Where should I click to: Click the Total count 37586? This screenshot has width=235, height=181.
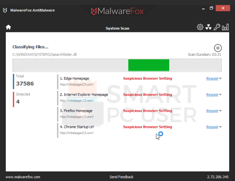coord(25,83)
